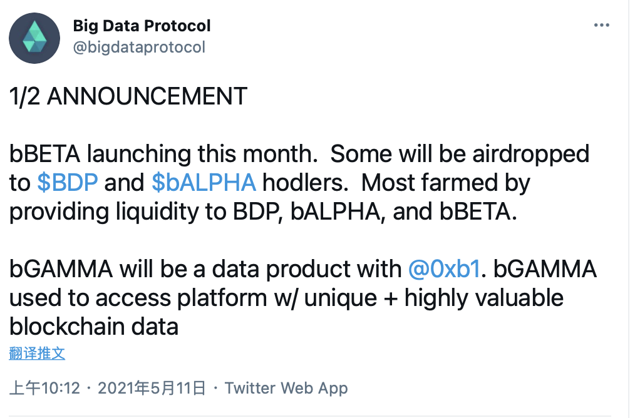Open the tweet's more options ellipsis menu

[x=601, y=25]
